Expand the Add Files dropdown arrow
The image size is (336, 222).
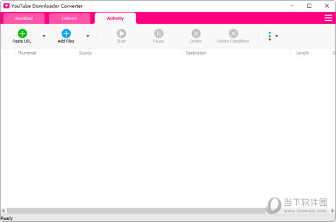pyautogui.click(x=88, y=36)
